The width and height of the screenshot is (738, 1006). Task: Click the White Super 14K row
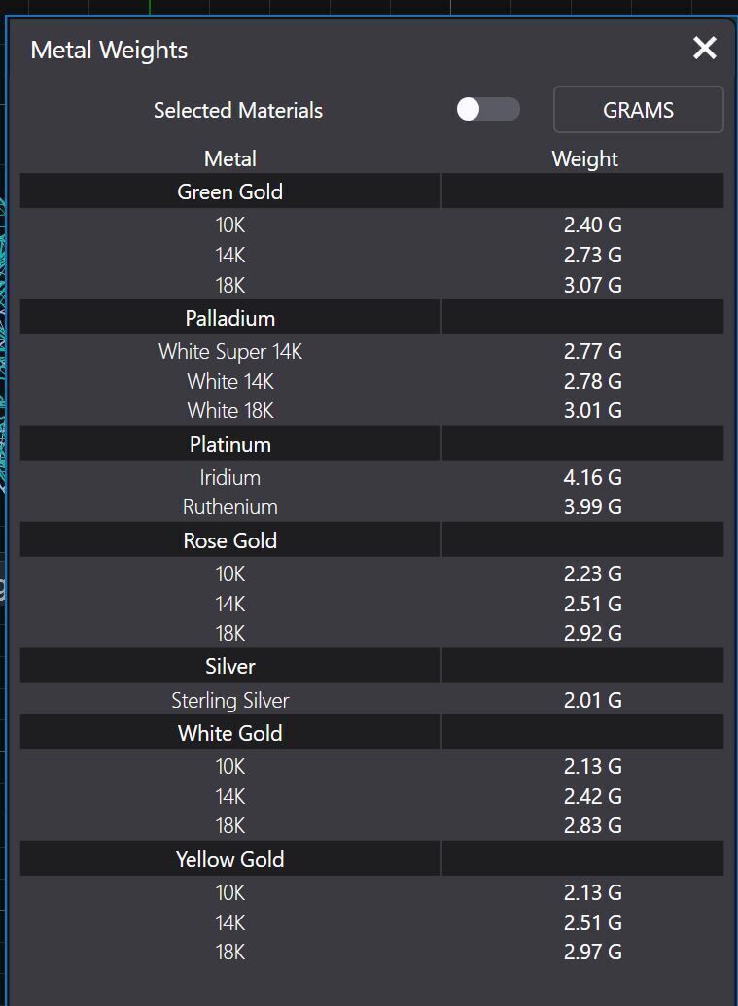(x=230, y=351)
